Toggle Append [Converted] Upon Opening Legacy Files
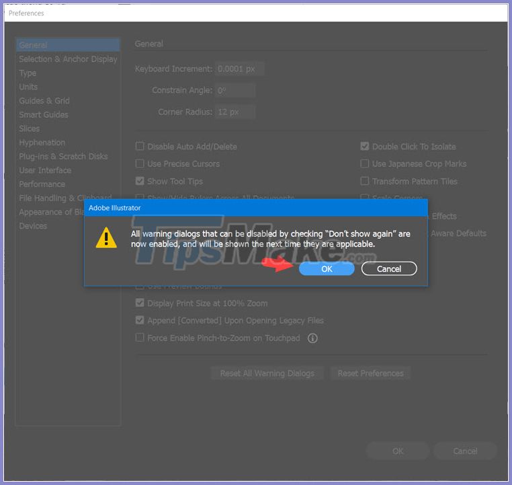The image size is (512, 485). 140,320
